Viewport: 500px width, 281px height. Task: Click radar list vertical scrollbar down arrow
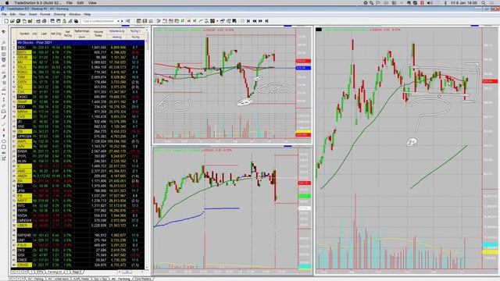(147, 268)
